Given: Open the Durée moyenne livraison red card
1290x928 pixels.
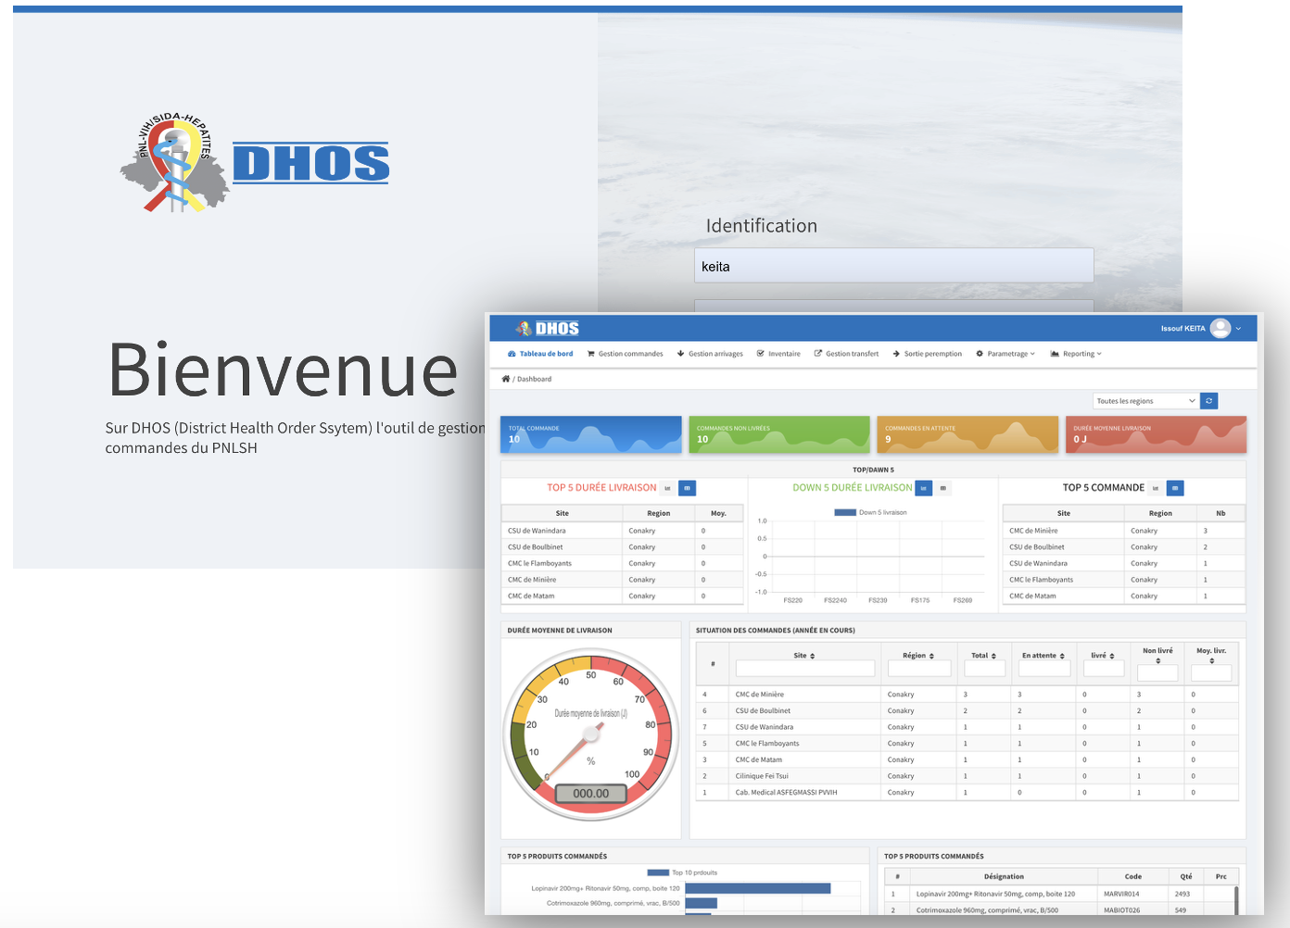Looking at the screenshot, I should click(1156, 434).
